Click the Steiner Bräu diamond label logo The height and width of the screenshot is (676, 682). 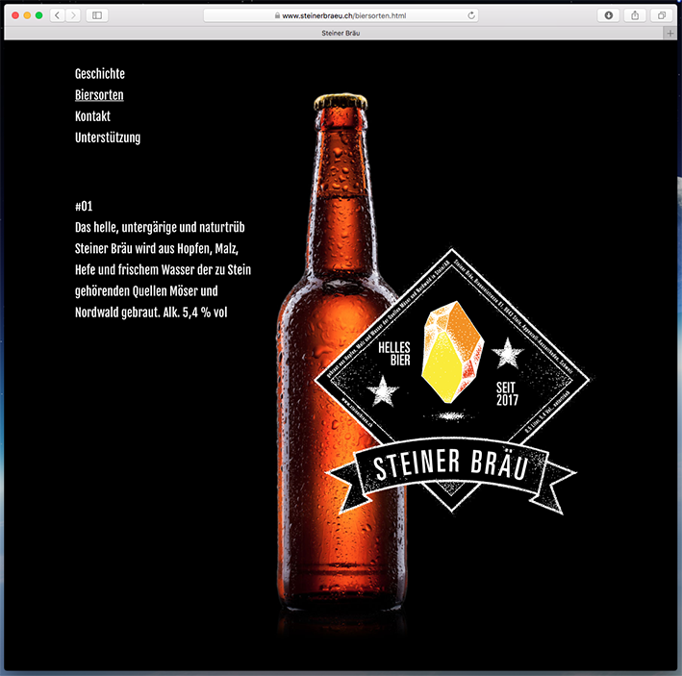[452, 383]
